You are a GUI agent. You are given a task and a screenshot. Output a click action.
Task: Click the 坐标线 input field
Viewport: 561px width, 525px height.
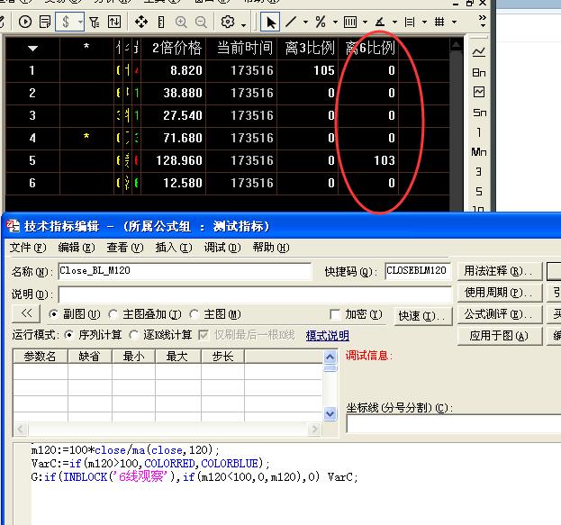(x=454, y=424)
